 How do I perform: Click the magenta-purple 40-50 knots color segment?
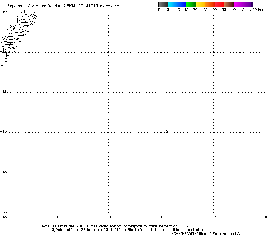(243, 4)
